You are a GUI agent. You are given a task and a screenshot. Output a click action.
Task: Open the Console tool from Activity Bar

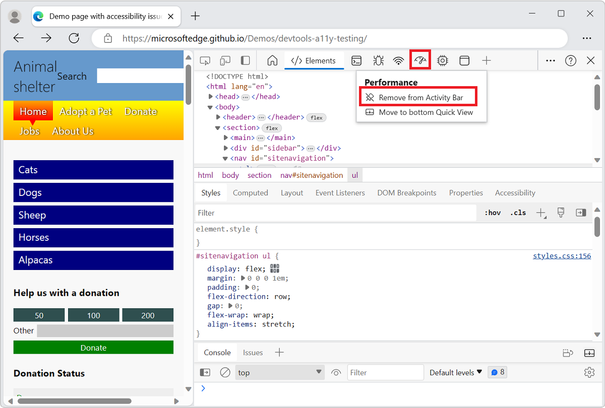coord(356,60)
